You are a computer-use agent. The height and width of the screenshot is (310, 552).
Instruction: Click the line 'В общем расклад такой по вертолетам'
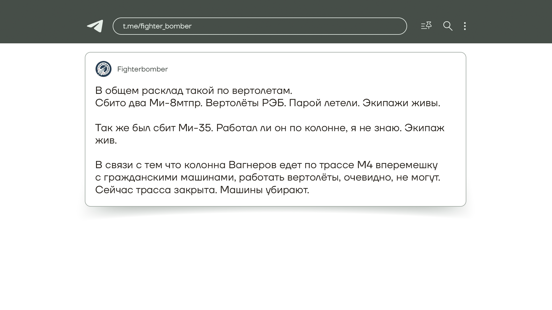tap(193, 91)
